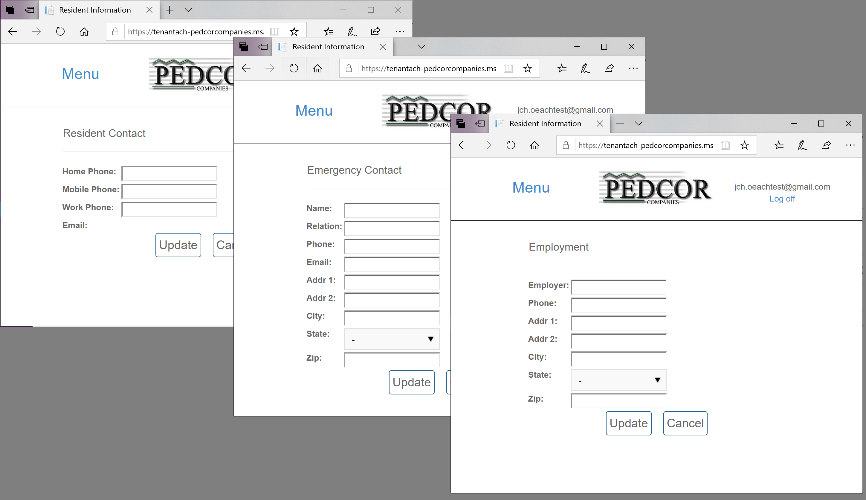
Task: Open new tab in Emergency Contact window
Action: (403, 47)
